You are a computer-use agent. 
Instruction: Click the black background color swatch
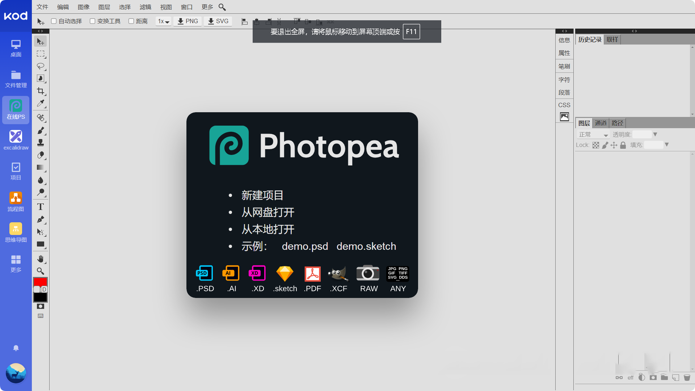coord(40,297)
